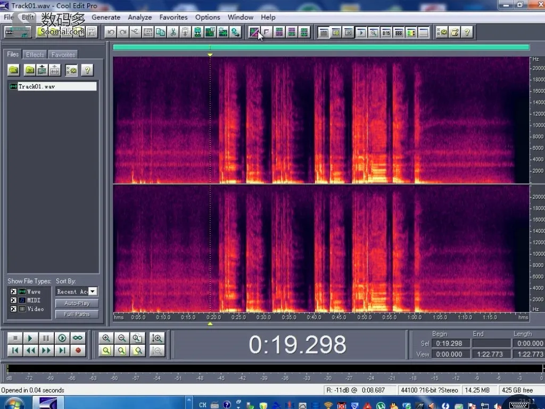Image resolution: width=545 pixels, height=409 pixels.
Task: Toggle the Video file type checkbox
Action: pos(13,309)
